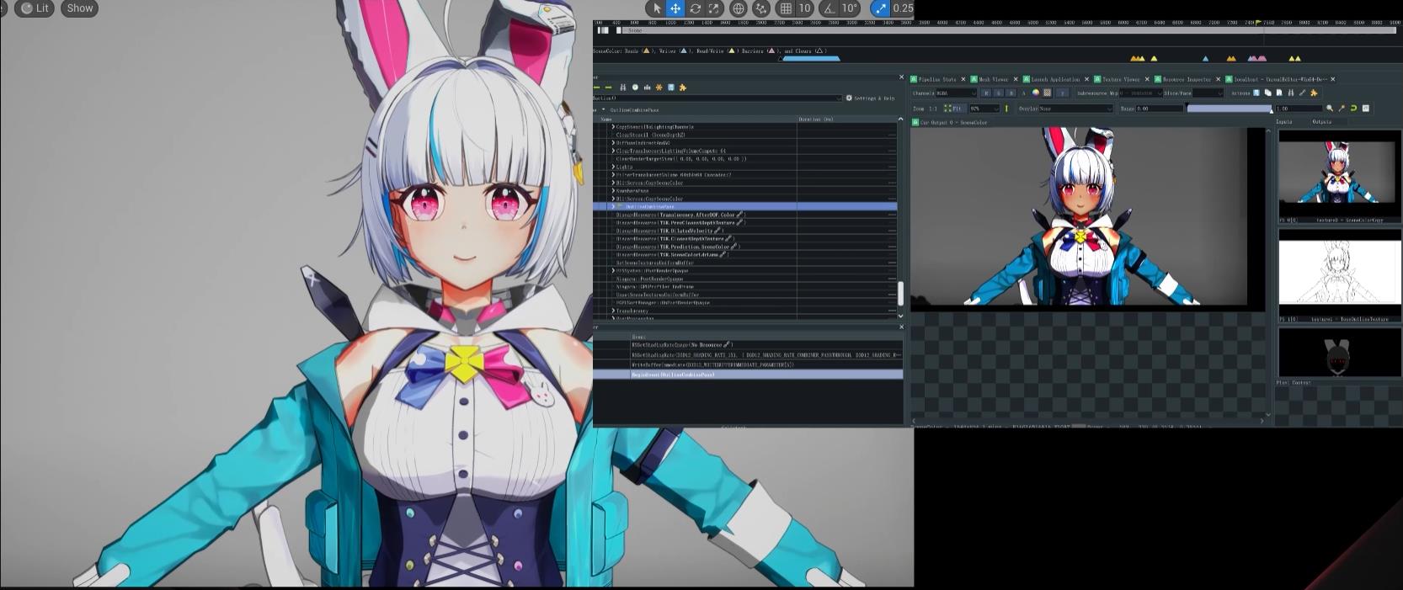Viewport: 1403px width, 590px height.
Task: Toggle the Fit zoom button
Action: 953,109
